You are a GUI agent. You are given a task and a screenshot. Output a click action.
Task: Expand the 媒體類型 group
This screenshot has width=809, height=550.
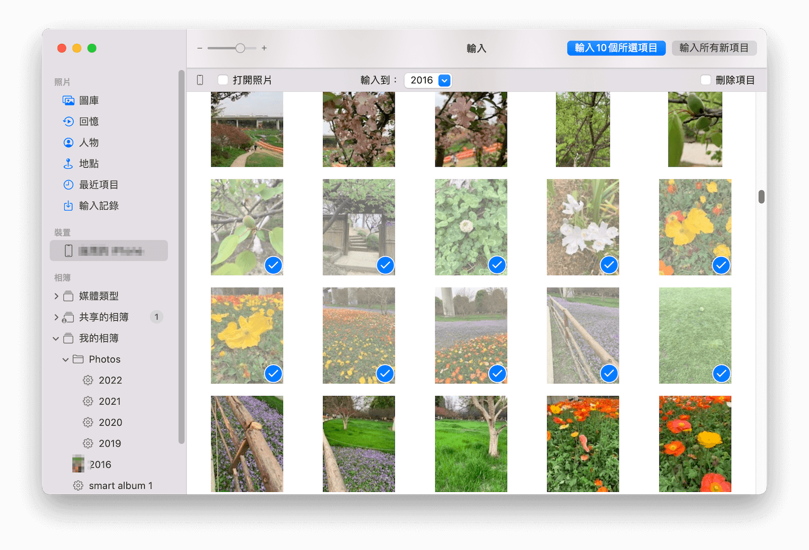pos(56,296)
